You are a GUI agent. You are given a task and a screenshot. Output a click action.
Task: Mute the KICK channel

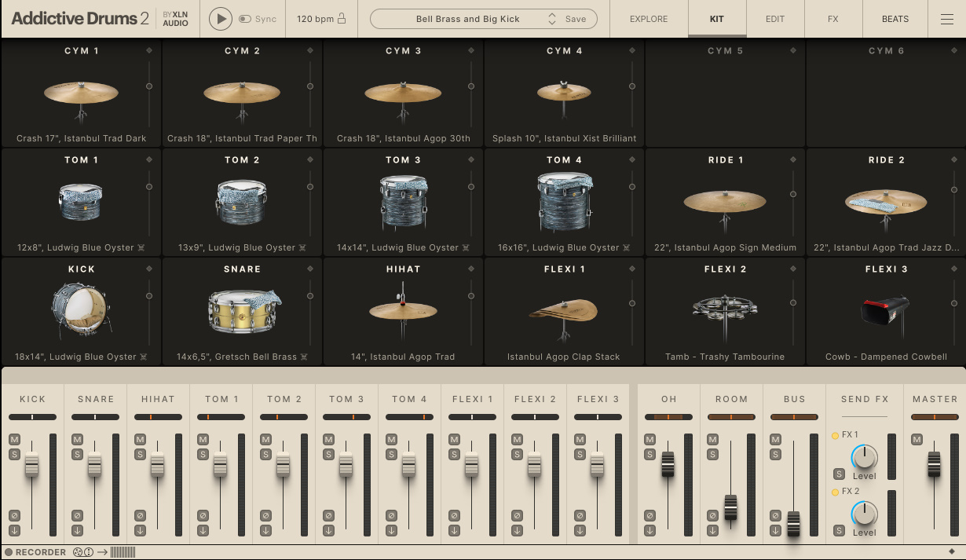click(14, 439)
